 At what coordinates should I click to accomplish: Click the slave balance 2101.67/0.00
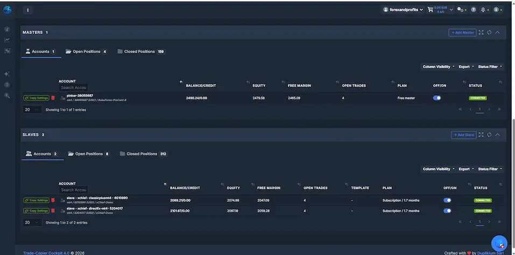pos(180,211)
